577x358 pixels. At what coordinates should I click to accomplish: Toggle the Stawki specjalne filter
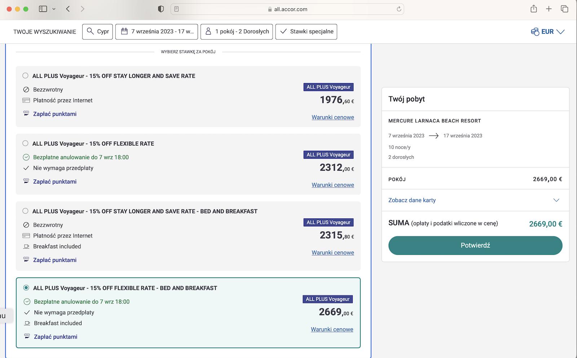(x=306, y=32)
